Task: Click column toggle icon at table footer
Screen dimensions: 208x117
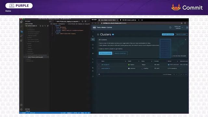Action: coord(99,74)
